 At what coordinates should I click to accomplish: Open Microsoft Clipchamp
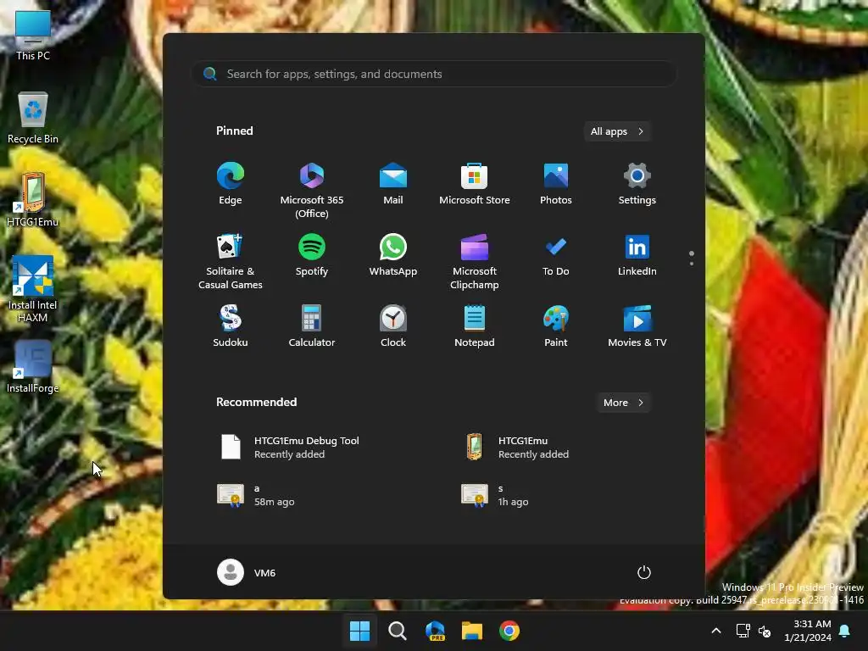(x=475, y=261)
